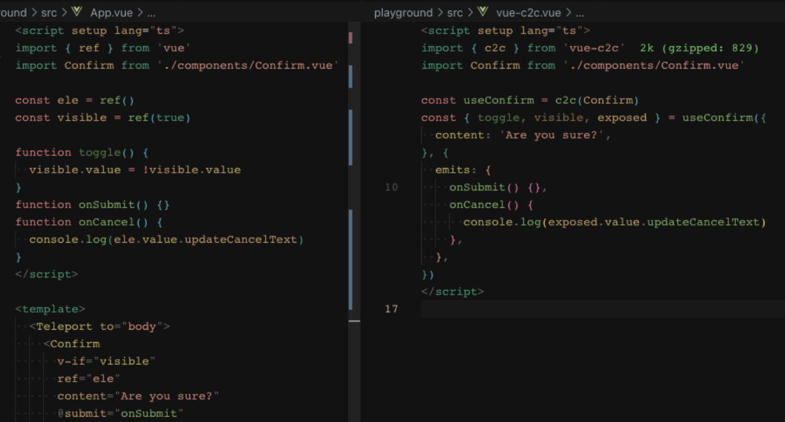The image size is (785, 422).
Task: Open the vue-c2c.vue breadcrumb dropdown
Action: [528, 12]
